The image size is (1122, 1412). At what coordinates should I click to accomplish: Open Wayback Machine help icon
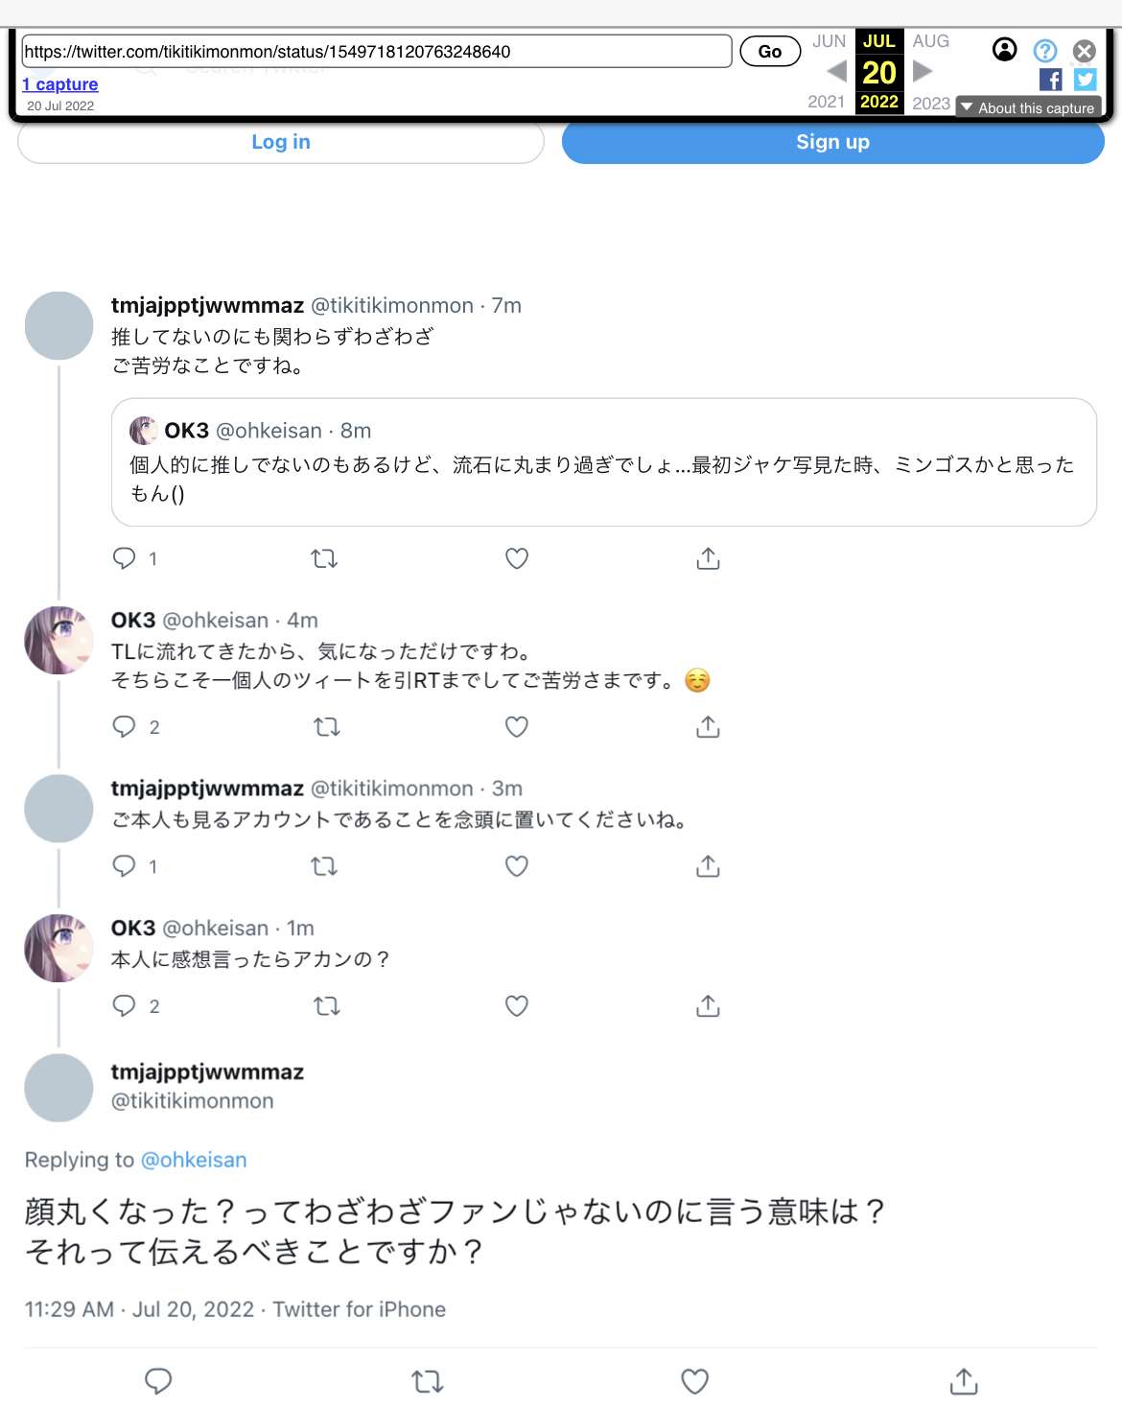pyautogui.click(x=1045, y=51)
